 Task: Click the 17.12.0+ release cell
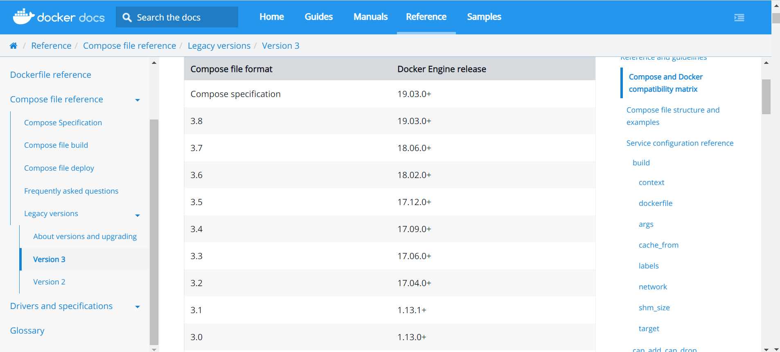pyautogui.click(x=414, y=202)
